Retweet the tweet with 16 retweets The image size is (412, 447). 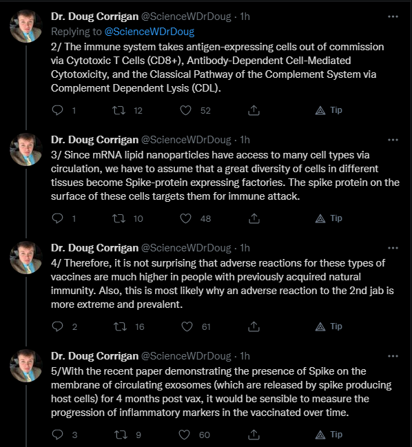tap(120, 326)
